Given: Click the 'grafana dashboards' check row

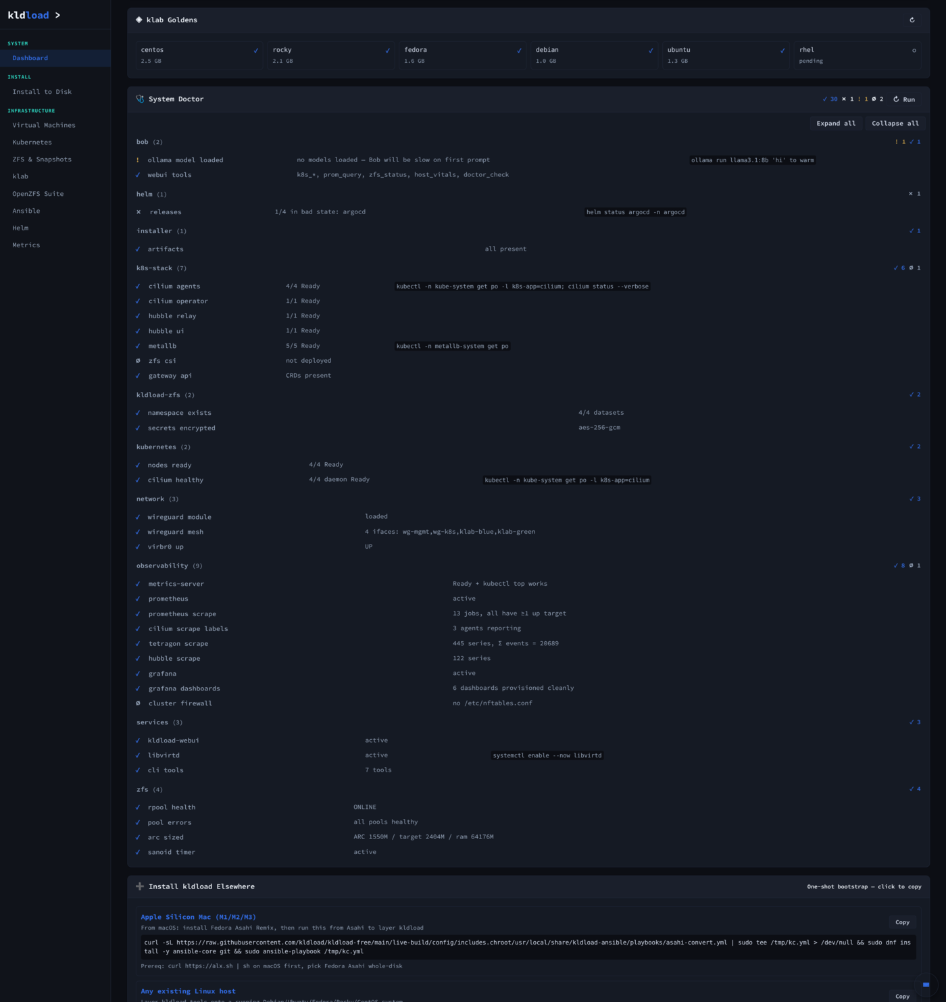Looking at the screenshot, I should point(528,688).
